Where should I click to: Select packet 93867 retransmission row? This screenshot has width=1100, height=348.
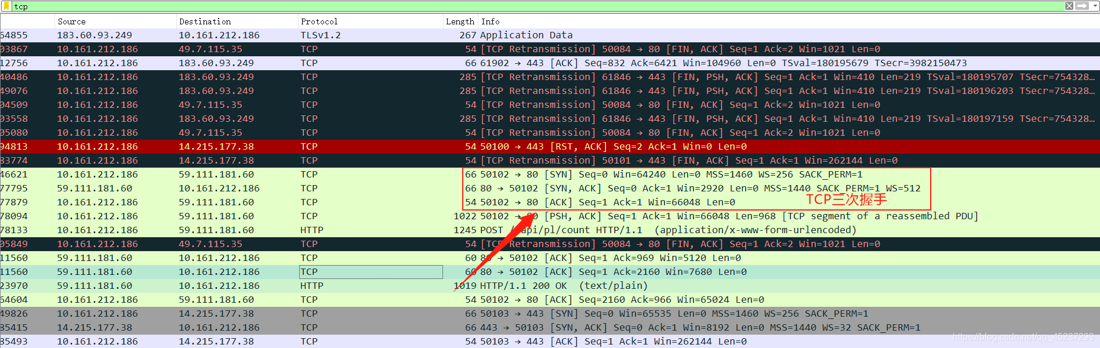[x=550, y=49]
